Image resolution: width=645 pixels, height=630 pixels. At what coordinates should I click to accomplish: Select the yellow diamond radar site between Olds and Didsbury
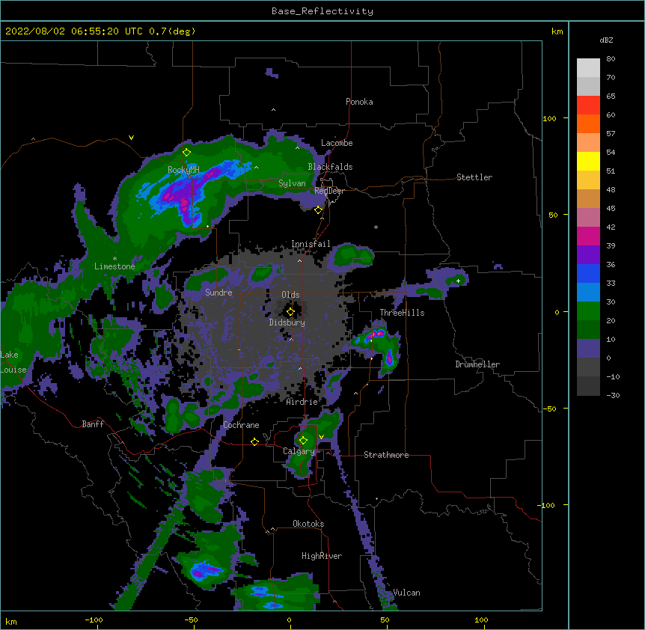point(290,312)
